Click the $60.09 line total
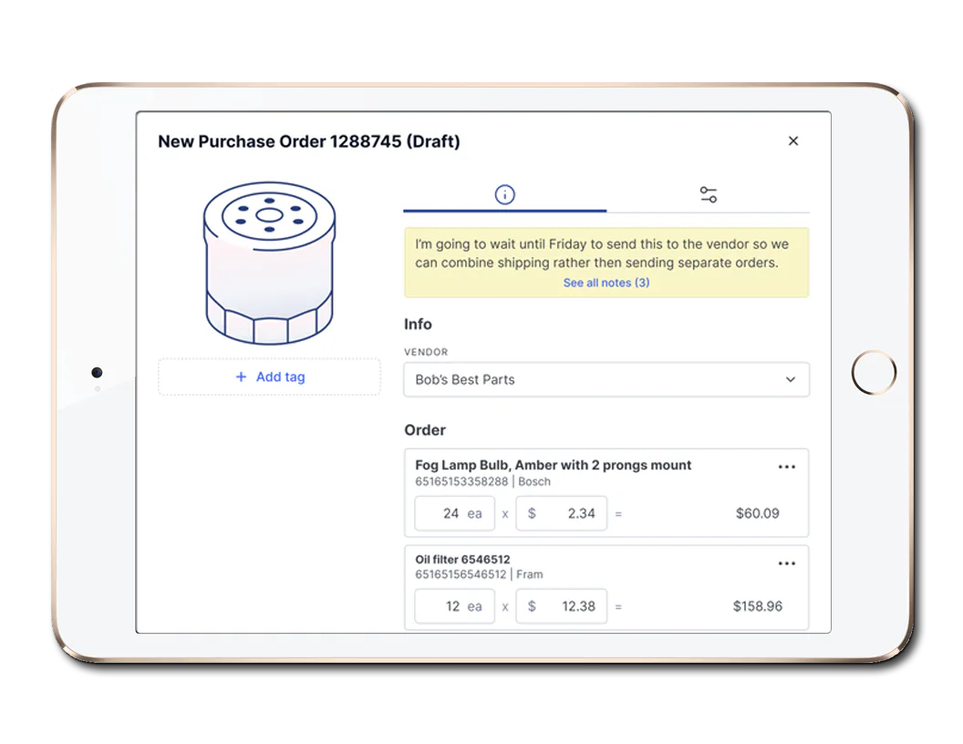 coord(757,513)
